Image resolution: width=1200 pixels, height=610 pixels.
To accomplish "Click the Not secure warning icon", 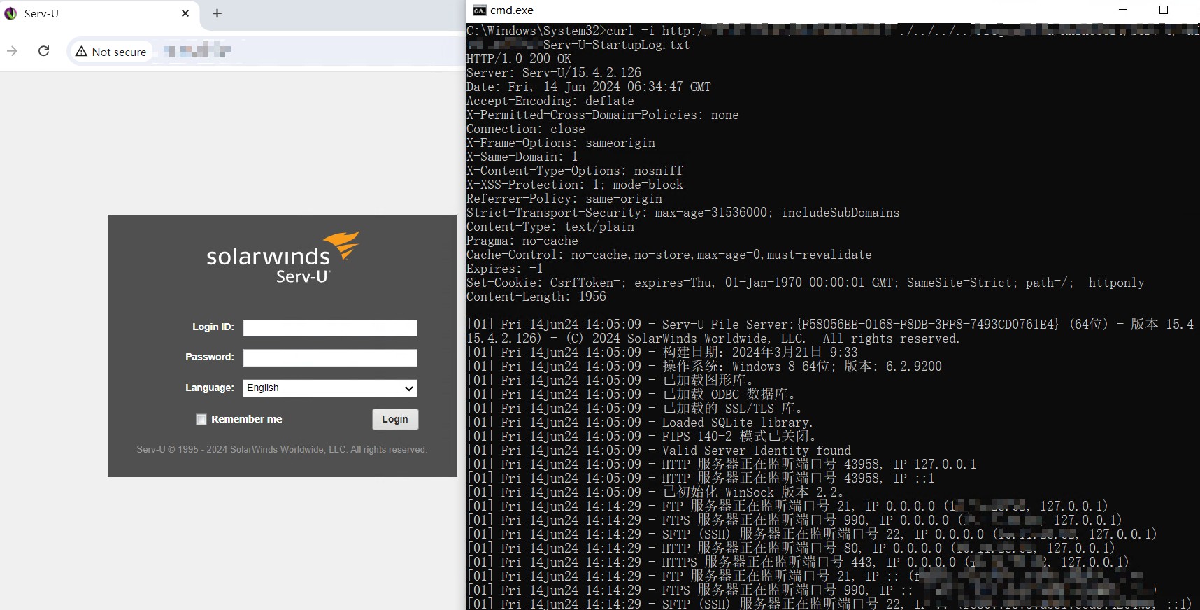I will click(x=82, y=52).
